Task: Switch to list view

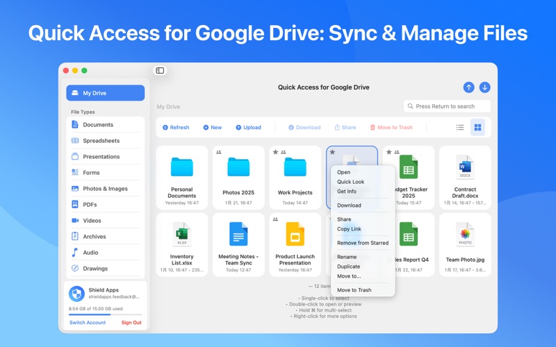Action: tap(460, 127)
